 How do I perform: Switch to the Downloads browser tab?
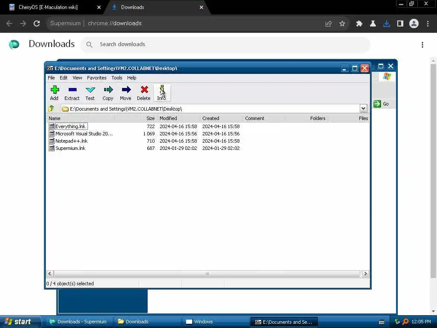point(132,7)
